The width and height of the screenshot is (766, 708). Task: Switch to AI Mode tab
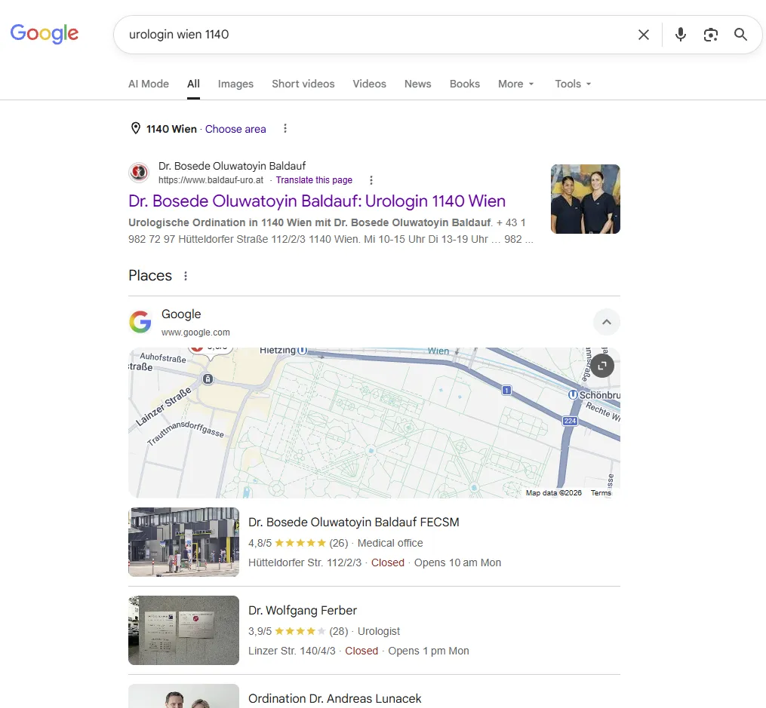[x=149, y=84]
